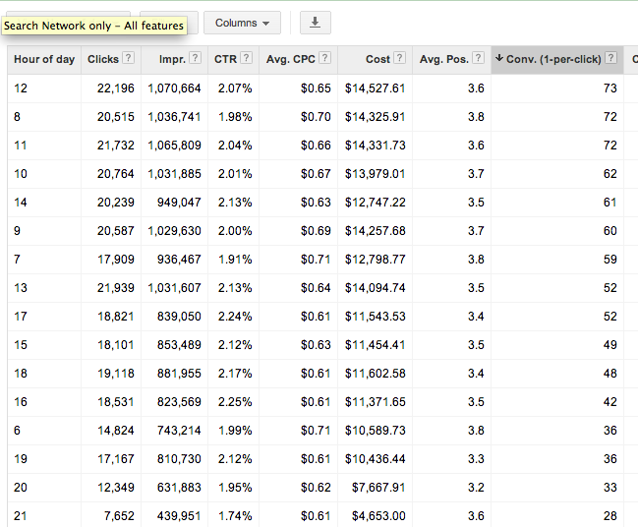Click conversions value 61
This screenshot has width=638, height=527.
[x=609, y=203]
